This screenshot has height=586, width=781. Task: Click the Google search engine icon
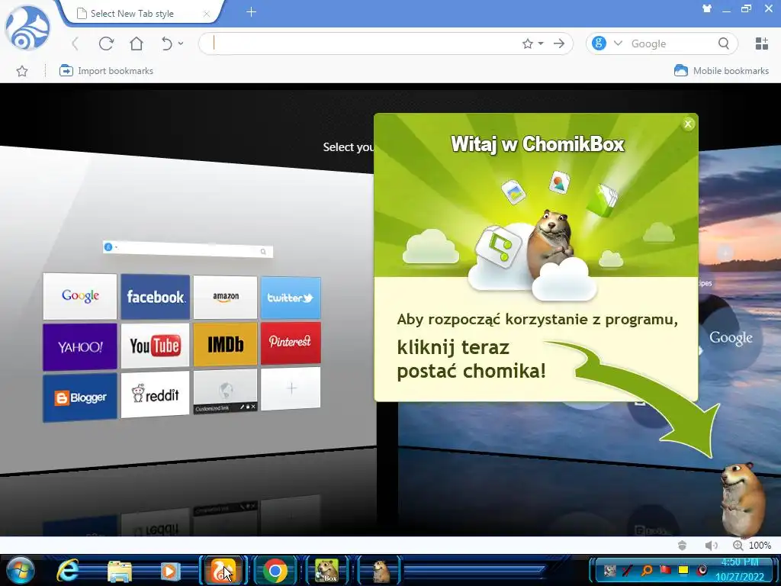pyautogui.click(x=599, y=43)
